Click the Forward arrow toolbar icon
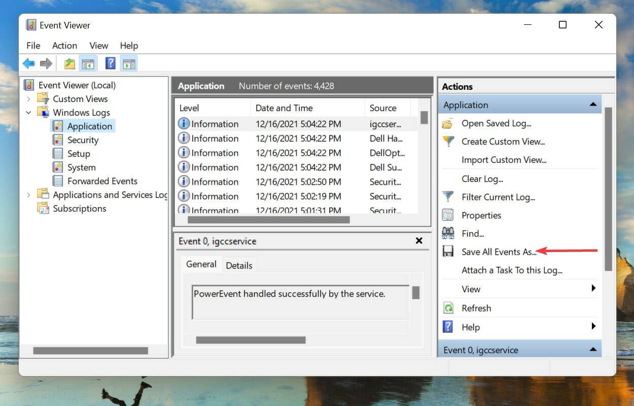This screenshot has height=406, width=634. pos(46,63)
